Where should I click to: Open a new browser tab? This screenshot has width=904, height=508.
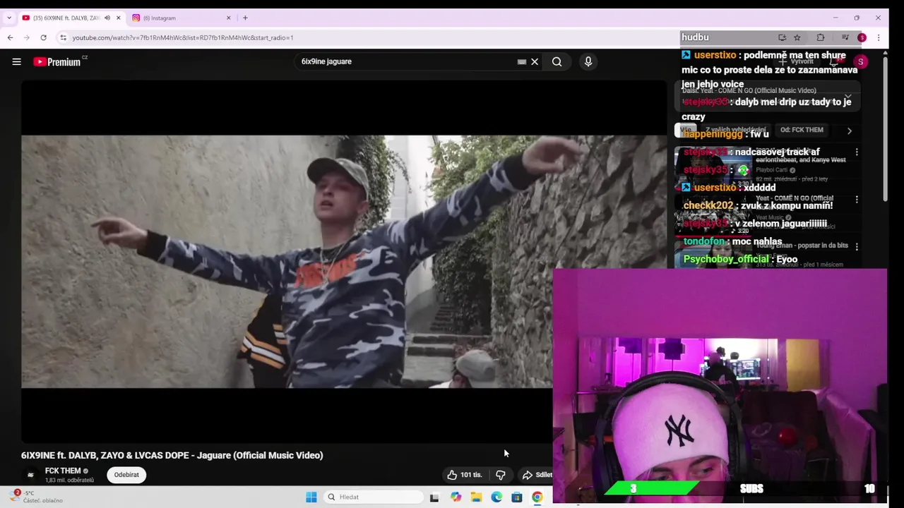pyautogui.click(x=245, y=18)
